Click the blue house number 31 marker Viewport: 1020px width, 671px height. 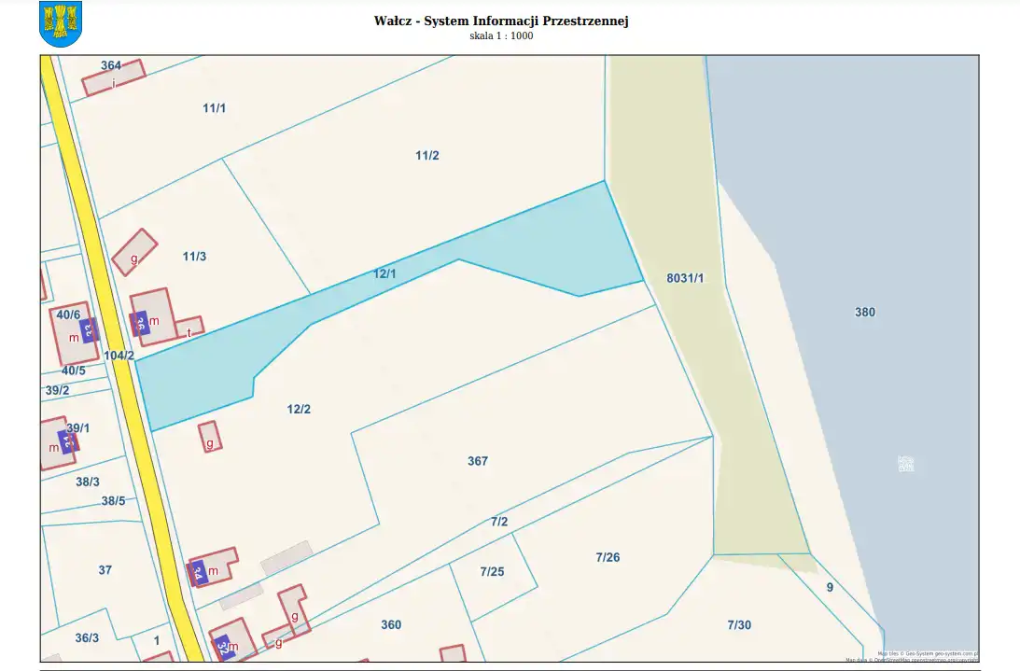click(x=67, y=441)
